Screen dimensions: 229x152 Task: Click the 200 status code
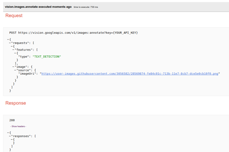[12, 120]
